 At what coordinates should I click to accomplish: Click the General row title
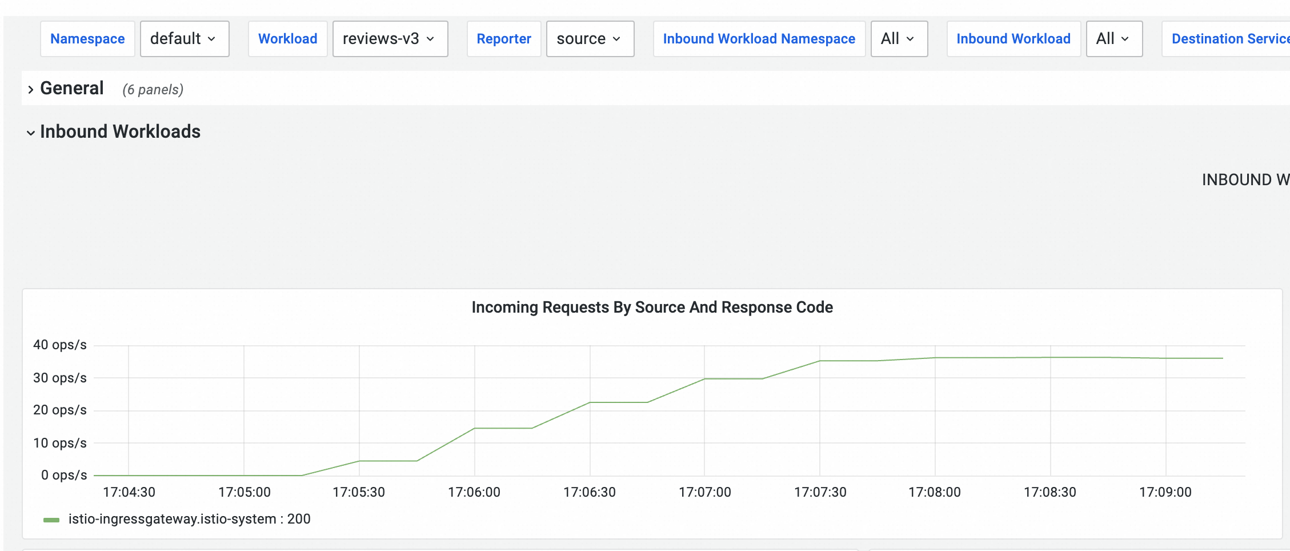click(72, 89)
